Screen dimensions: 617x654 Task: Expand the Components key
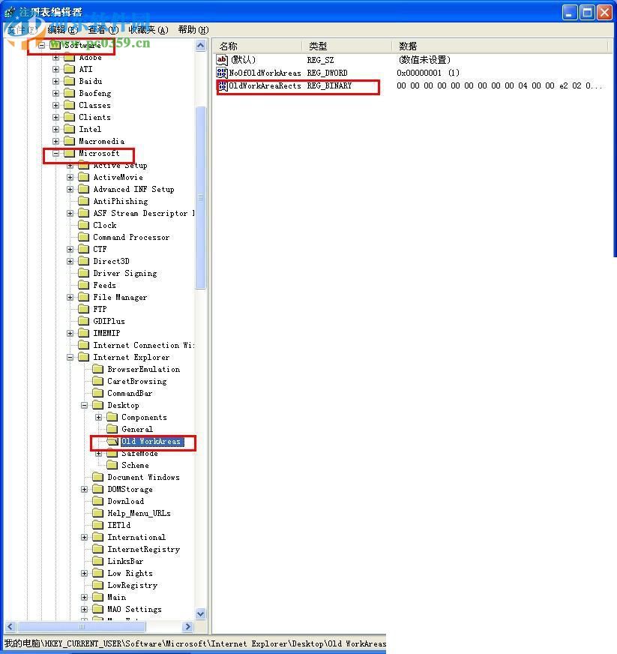point(98,418)
